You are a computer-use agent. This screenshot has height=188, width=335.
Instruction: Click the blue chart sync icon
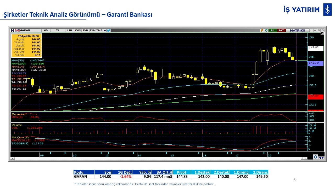pos(316,157)
